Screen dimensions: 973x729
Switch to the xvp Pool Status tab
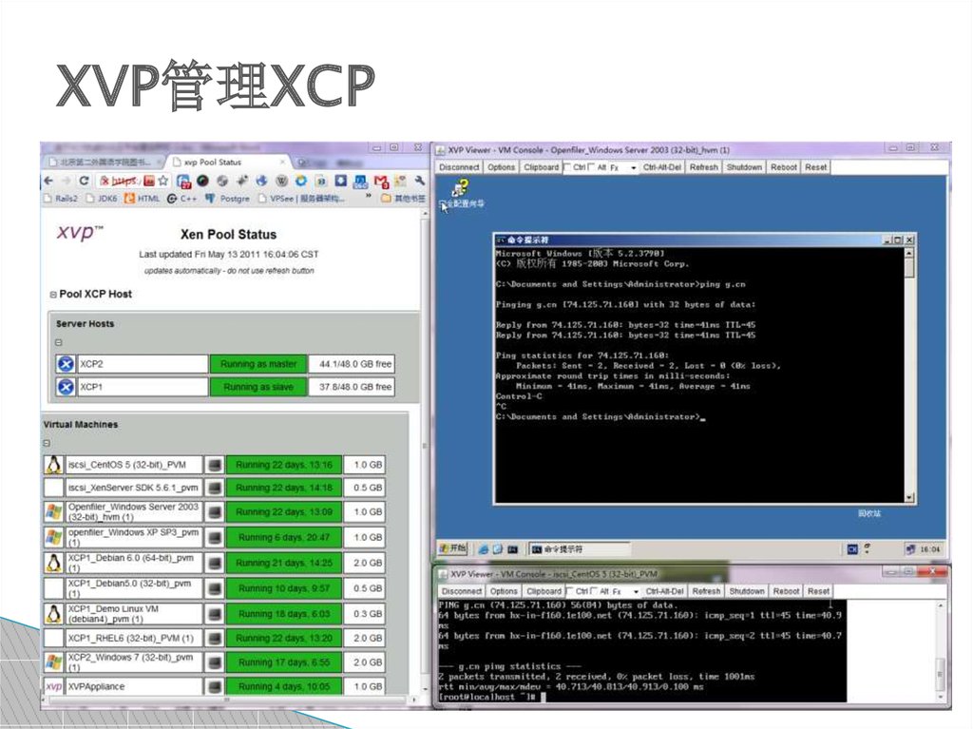230,163
